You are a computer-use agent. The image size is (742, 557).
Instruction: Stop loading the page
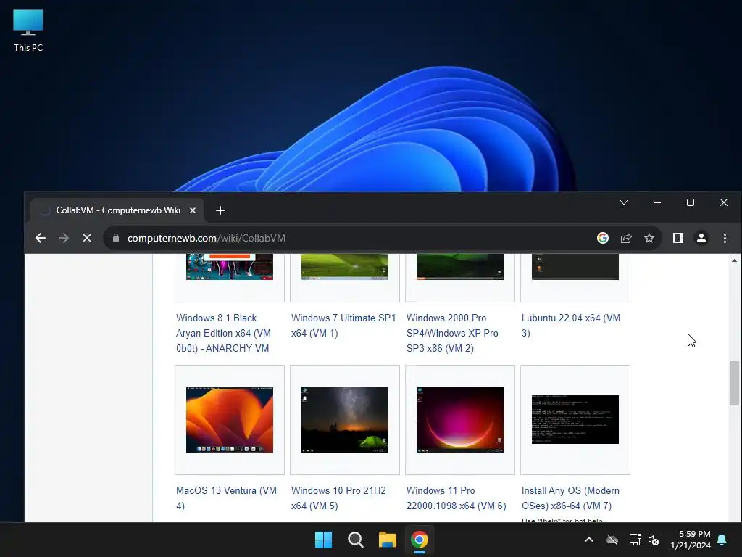click(87, 238)
